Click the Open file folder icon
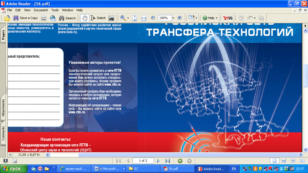The height and width of the screenshot is (173, 308). [x=7, y=18]
